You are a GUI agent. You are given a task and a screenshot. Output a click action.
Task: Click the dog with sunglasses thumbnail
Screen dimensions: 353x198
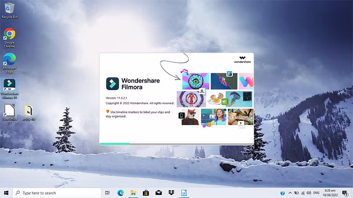point(190,117)
